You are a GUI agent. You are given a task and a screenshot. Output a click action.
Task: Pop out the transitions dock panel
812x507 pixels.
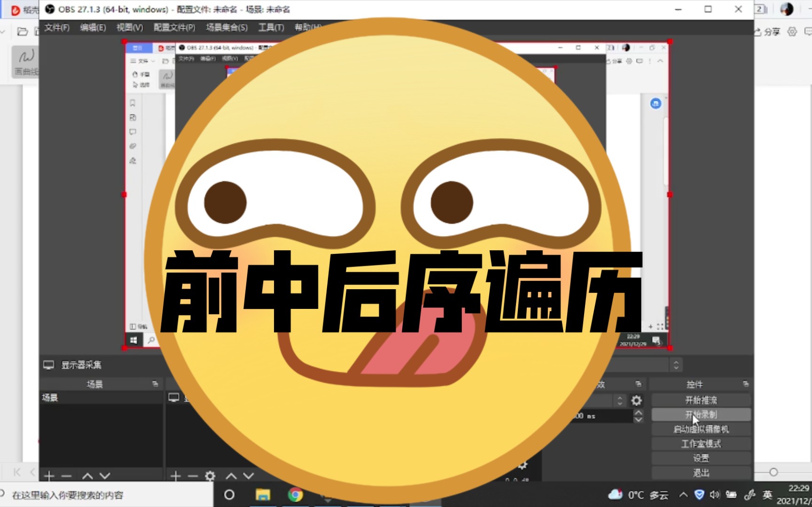(x=638, y=384)
